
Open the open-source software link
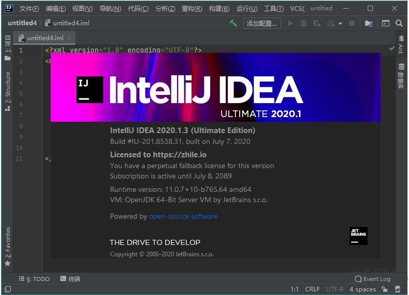(x=183, y=216)
